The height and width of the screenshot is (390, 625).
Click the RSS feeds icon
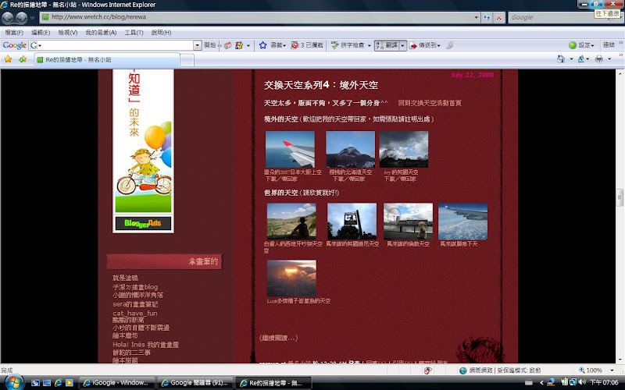click(580, 59)
